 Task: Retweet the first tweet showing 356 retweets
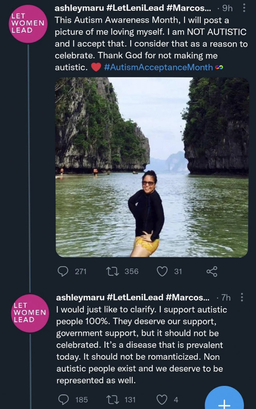coord(111,272)
